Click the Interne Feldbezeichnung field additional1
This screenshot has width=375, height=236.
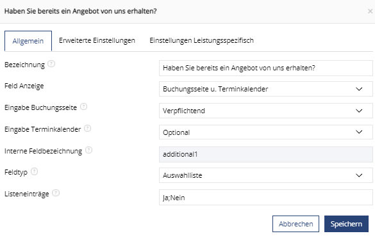click(x=265, y=154)
